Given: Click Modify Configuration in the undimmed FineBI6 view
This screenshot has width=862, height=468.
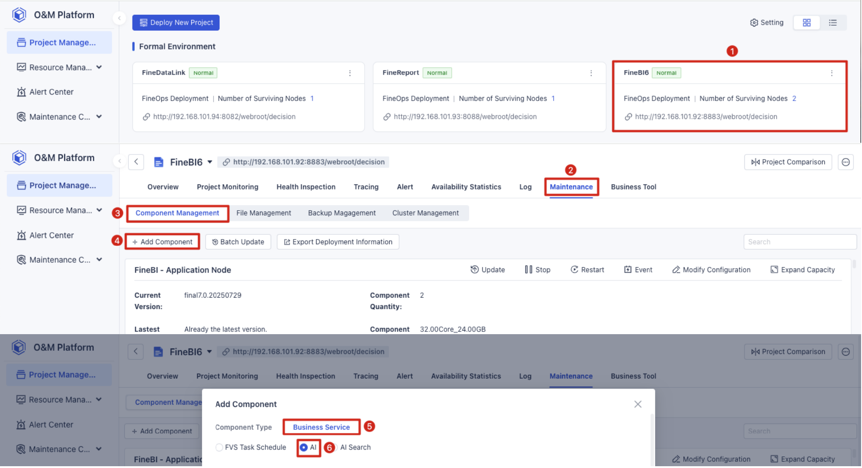Looking at the screenshot, I should 711,269.
